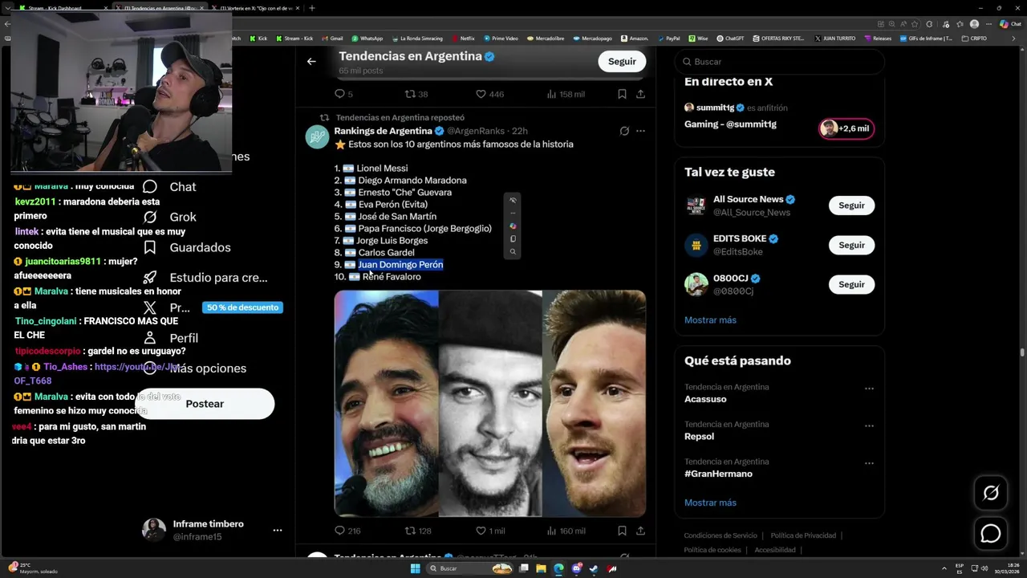
Task: Open the ChatGPT bookmark
Action: pyautogui.click(x=730, y=38)
